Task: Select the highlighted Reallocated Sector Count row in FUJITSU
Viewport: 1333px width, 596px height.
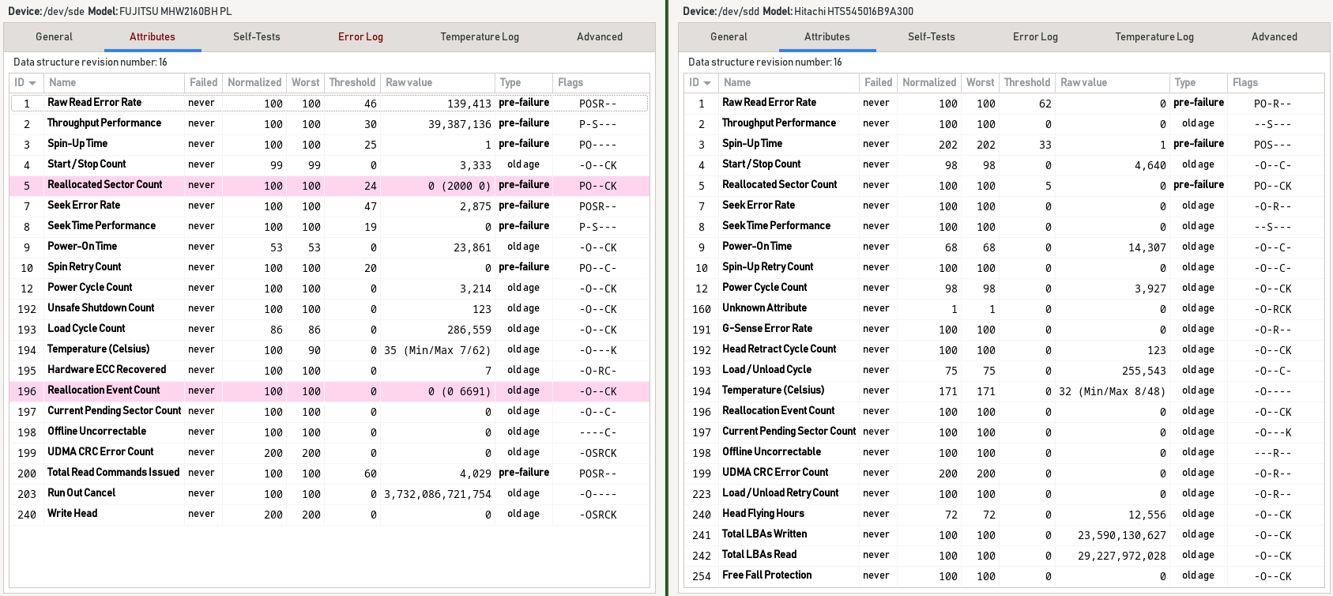Action: click(x=329, y=185)
